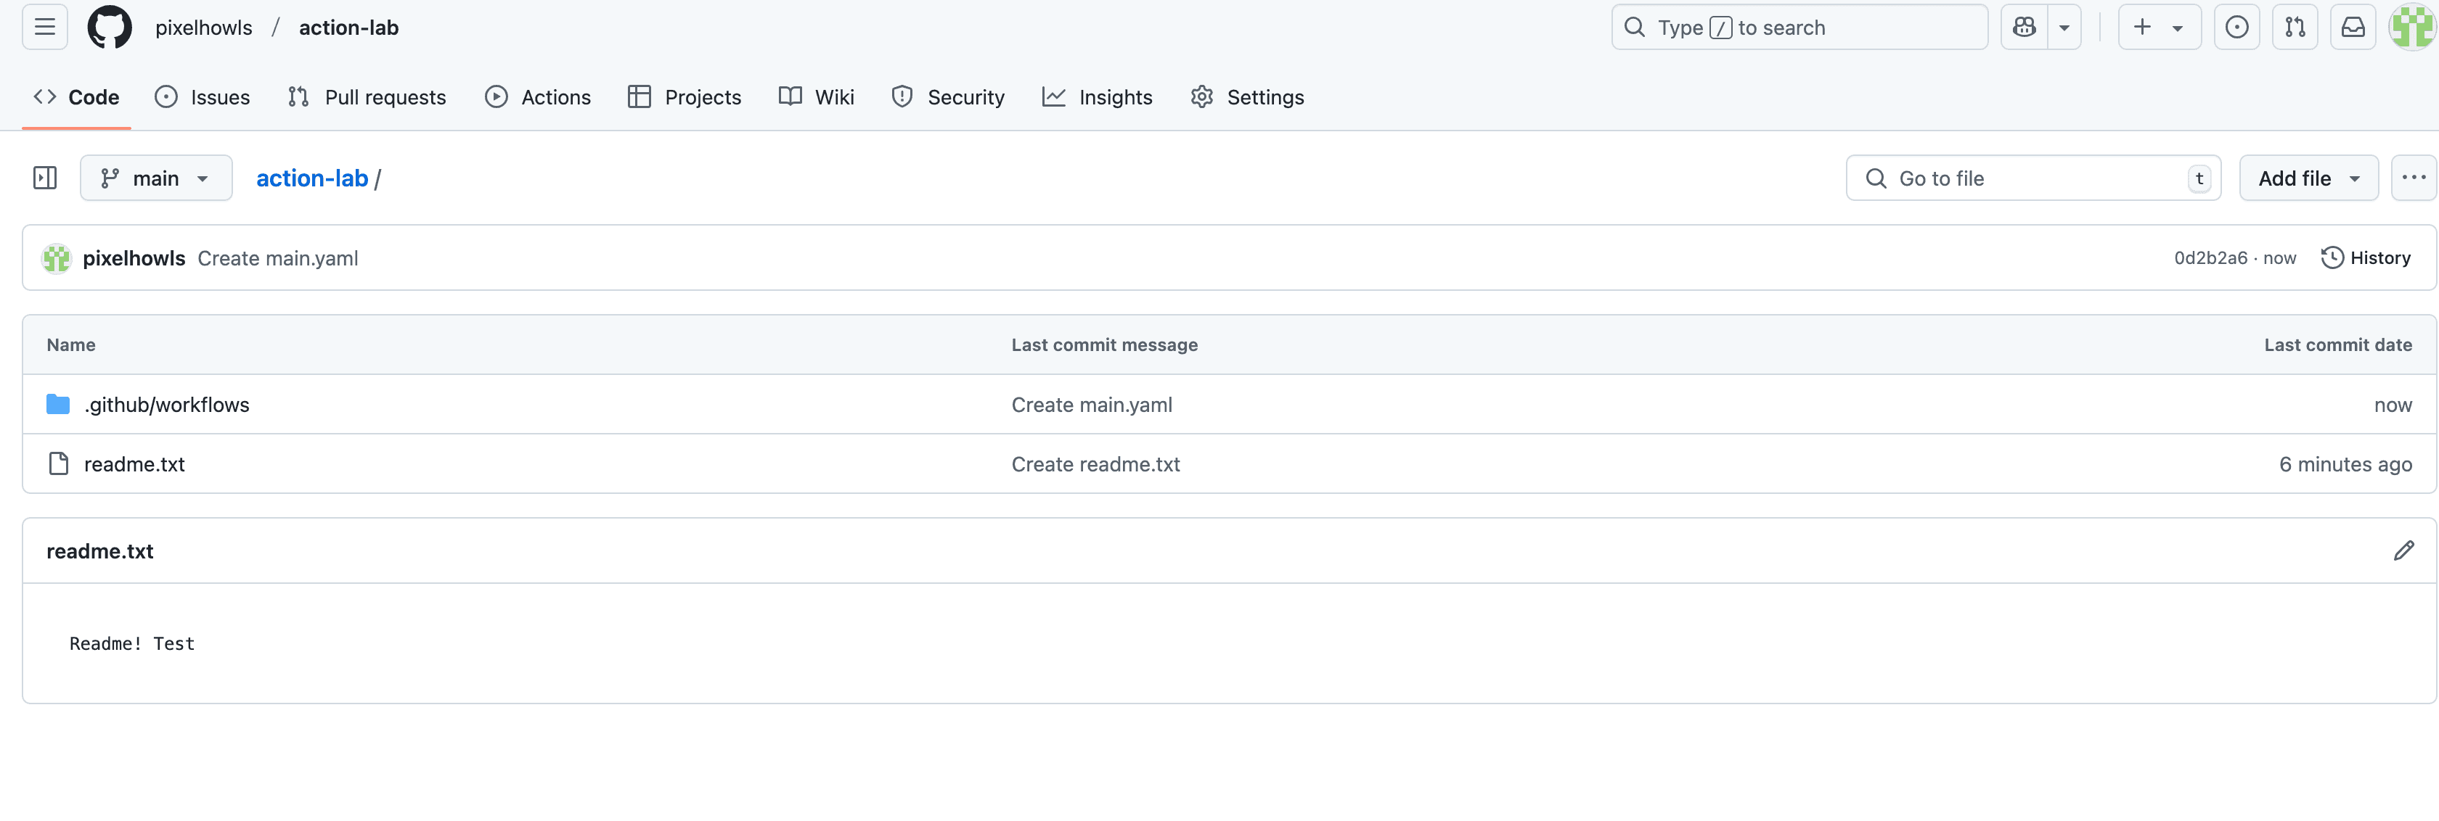Click the Readme! Test preview text
Image resolution: width=2439 pixels, height=821 pixels.
[x=133, y=643]
